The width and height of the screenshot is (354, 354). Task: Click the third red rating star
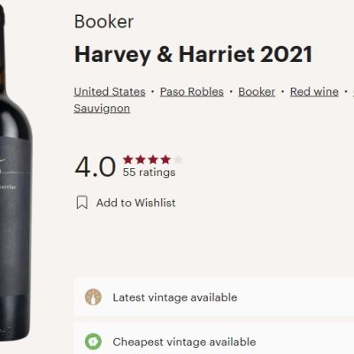153,159
